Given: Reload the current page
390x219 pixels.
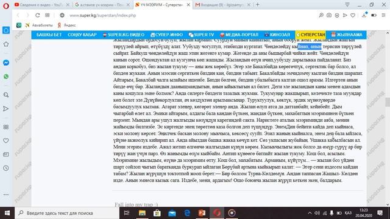Looking at the screenshot, I should [x=38, y=15].
